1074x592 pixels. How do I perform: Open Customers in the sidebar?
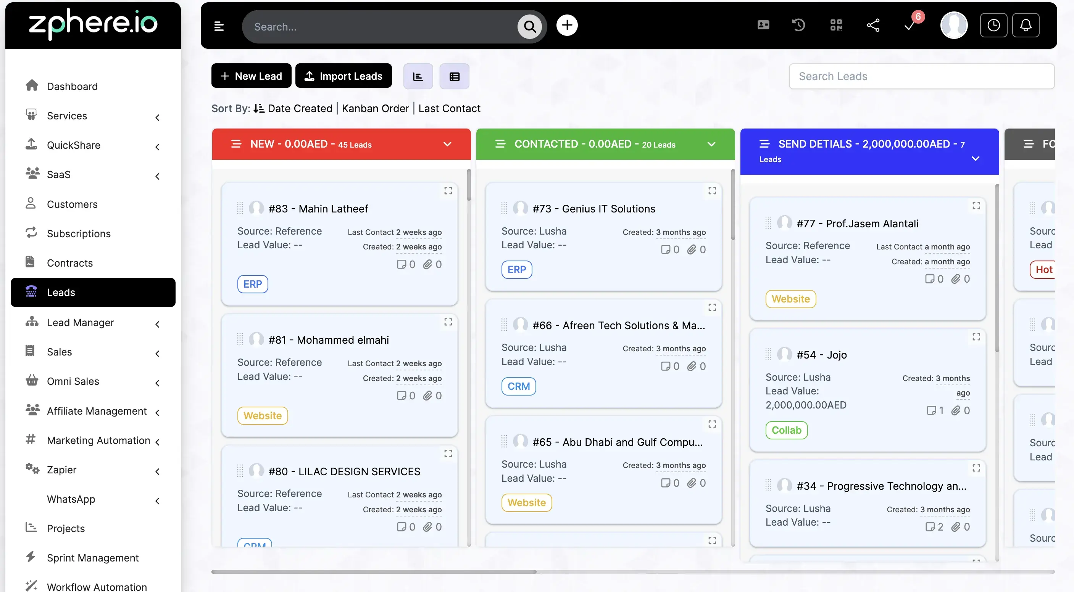click(x=72, y=204)
